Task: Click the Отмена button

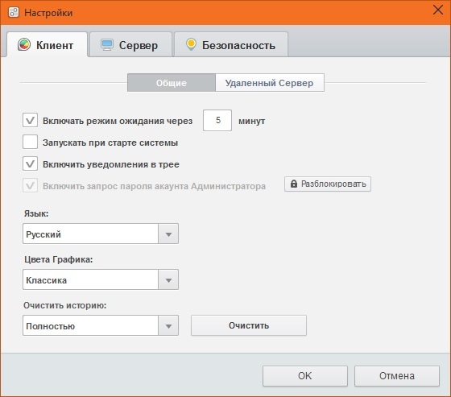Action: pos(397,376)
